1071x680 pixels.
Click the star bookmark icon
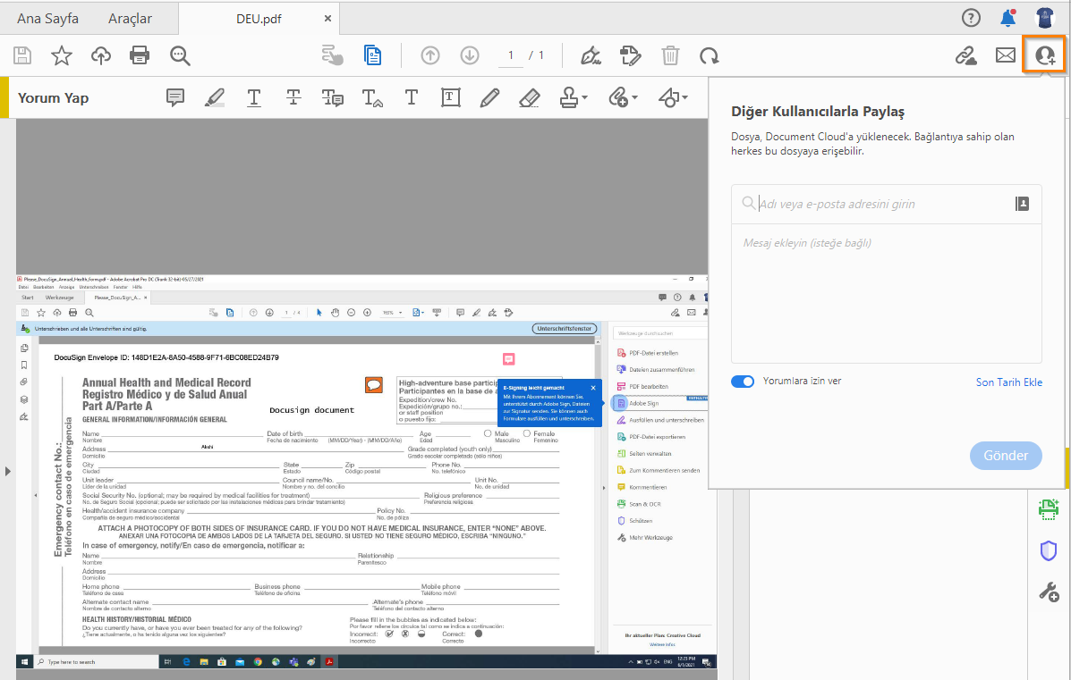click(x=62, y=55)
